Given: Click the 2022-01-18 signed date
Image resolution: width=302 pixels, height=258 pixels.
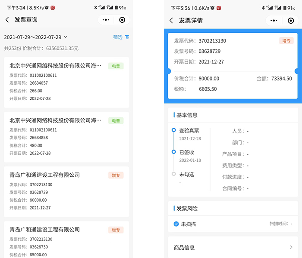Looking at the screenshot, I should coord(190,160).
